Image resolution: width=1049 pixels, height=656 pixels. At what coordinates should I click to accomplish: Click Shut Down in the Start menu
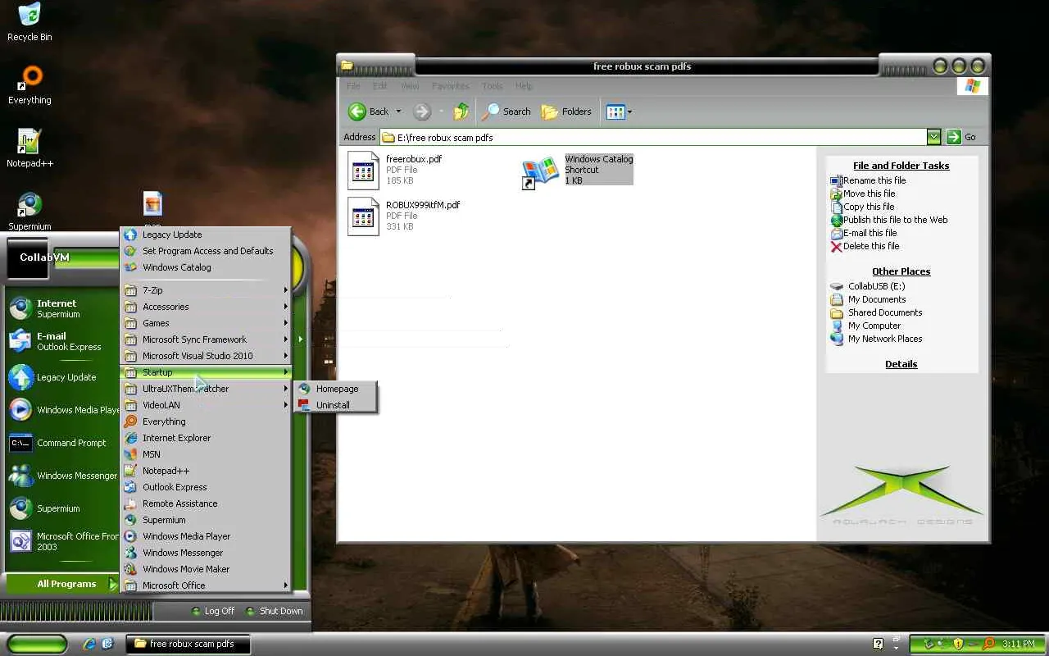(274, 611)
